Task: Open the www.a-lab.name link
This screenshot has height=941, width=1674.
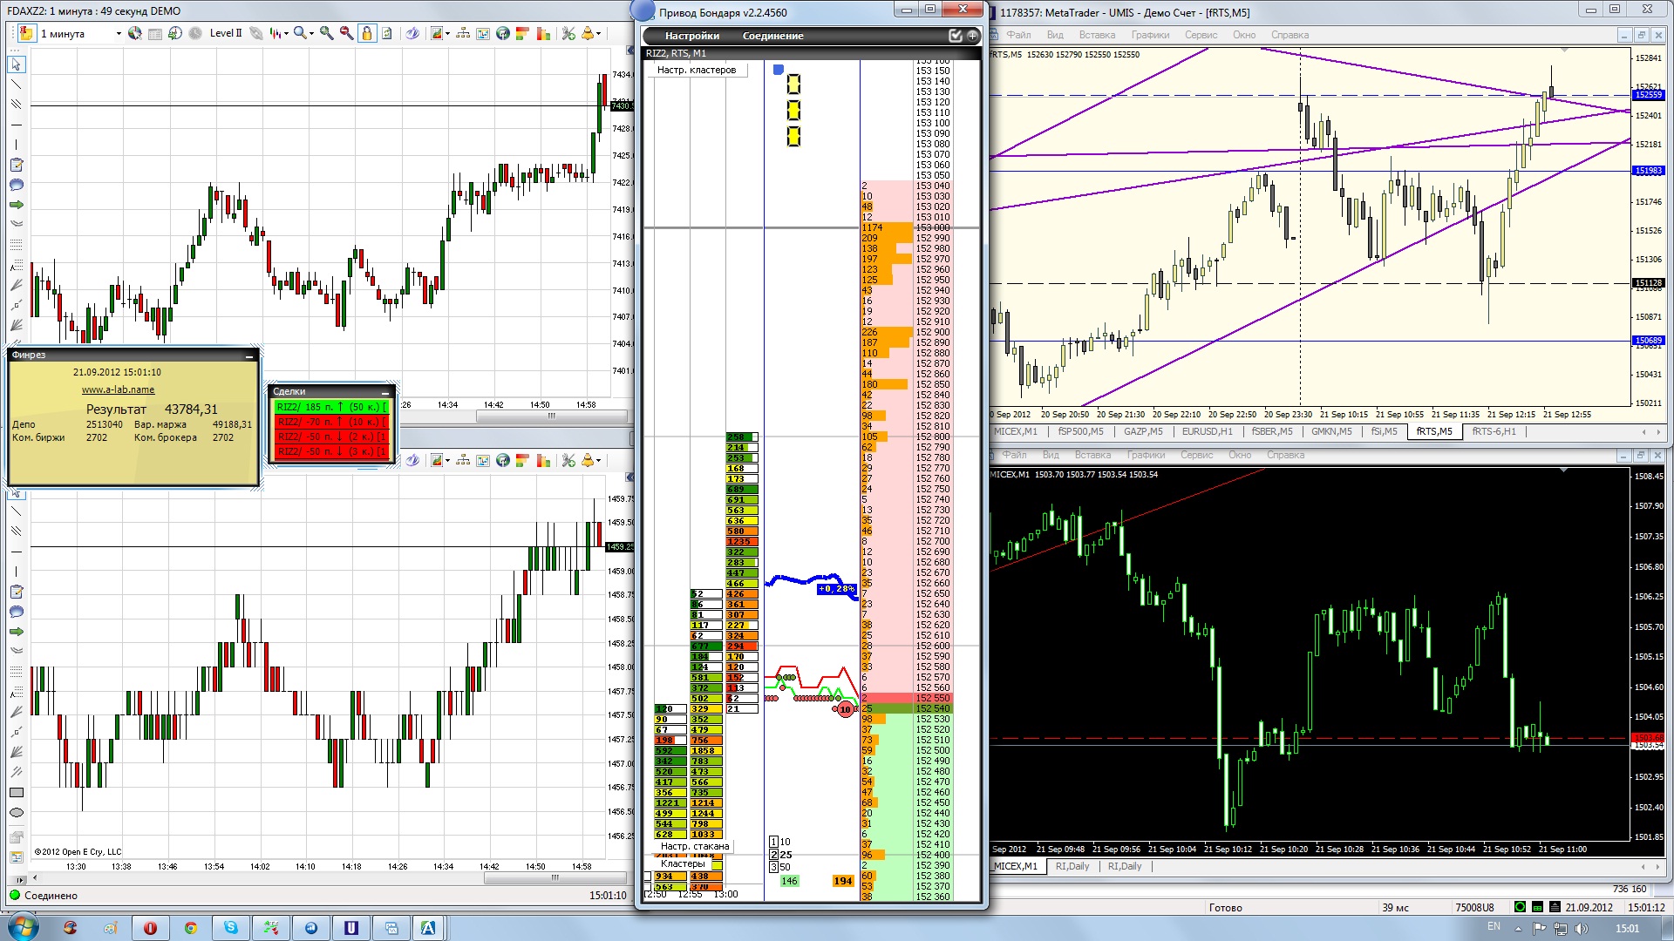Action: point(118,389)
